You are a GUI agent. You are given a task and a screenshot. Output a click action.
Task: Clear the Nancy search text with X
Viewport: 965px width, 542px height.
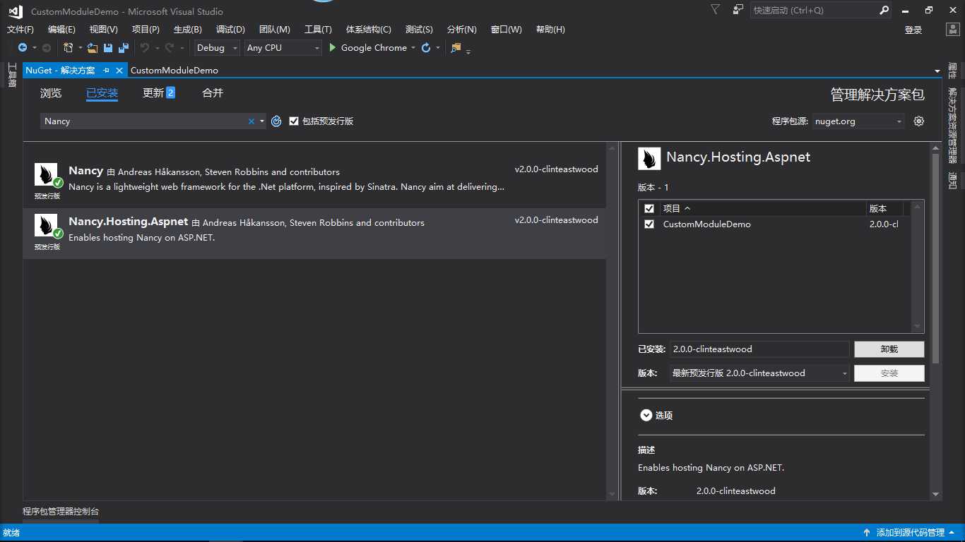point(251,121)
